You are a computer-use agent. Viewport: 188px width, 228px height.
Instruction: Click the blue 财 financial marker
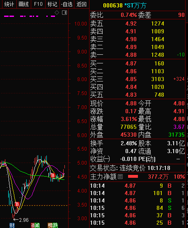(x=12, y=226)
